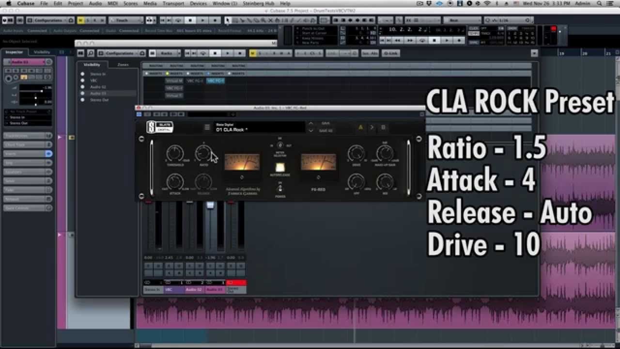Open the plugin preset menu icon
620x349 pixels.
[207, 127]
